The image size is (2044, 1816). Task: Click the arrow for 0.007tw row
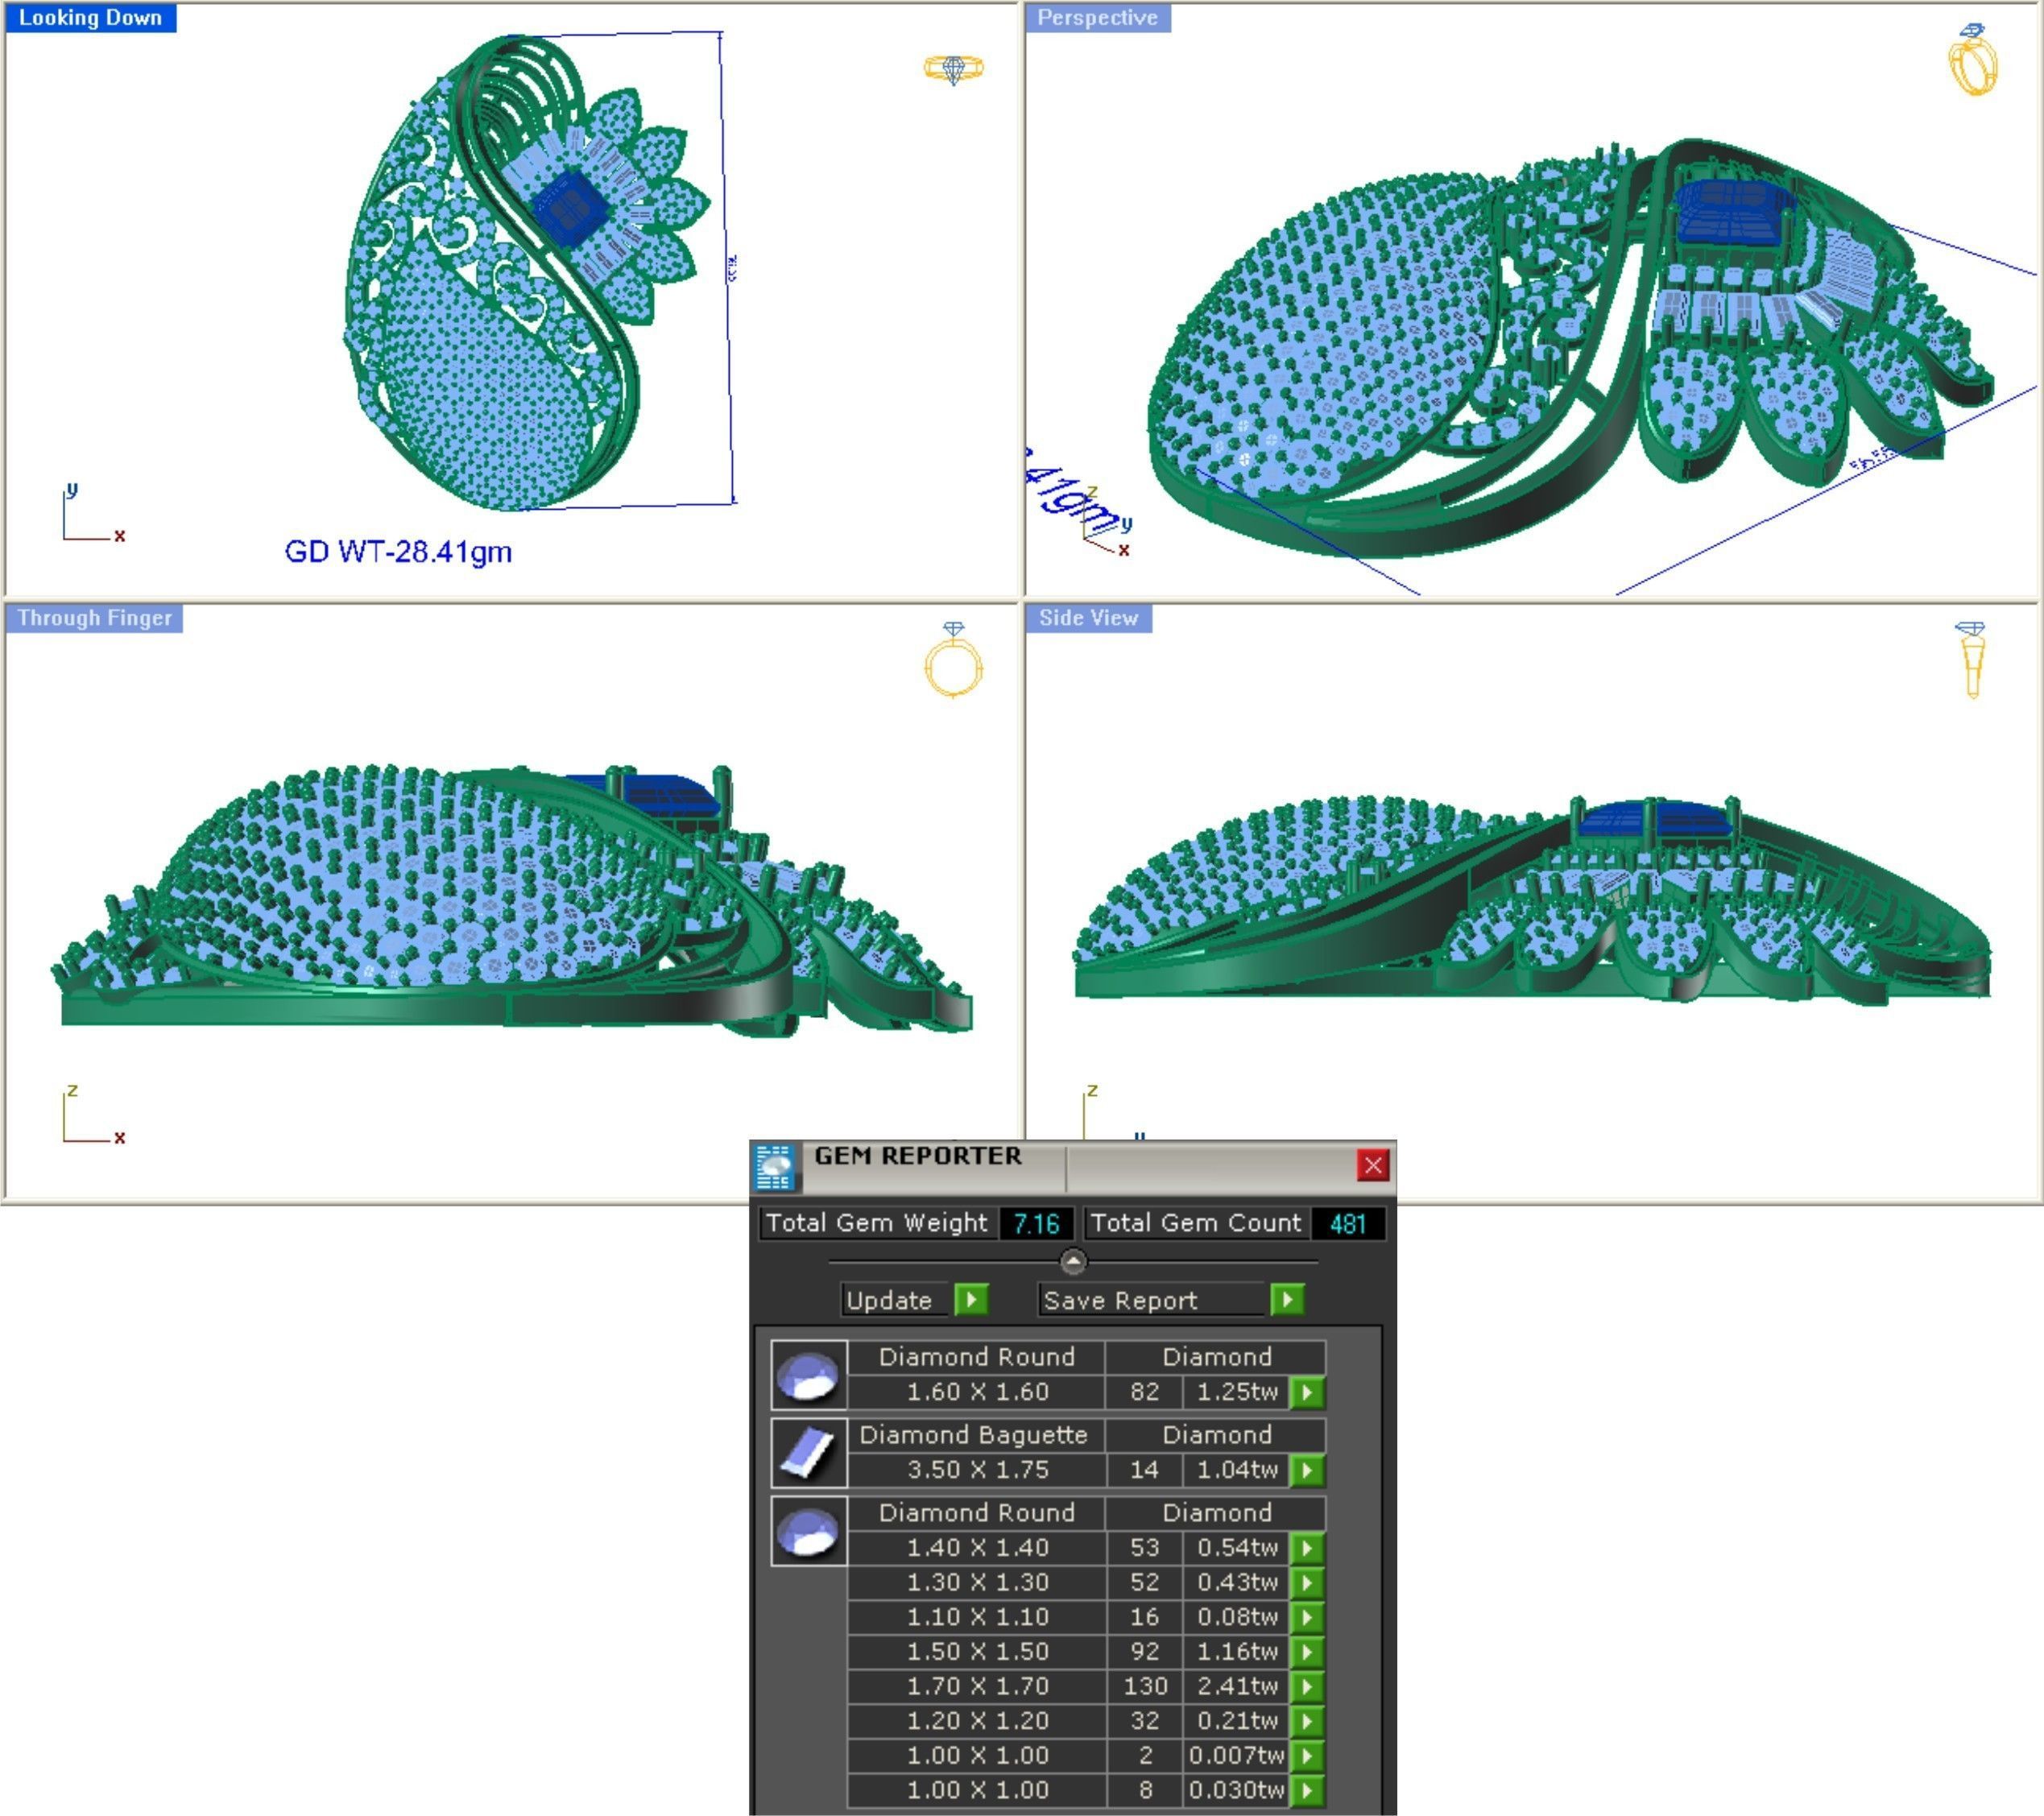pyautogui.click(x=1307, y=1755)
